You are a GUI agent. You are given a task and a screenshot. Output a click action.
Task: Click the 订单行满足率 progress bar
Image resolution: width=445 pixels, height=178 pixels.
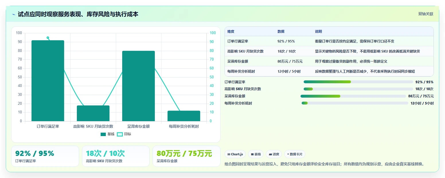[x=358, y=82]
